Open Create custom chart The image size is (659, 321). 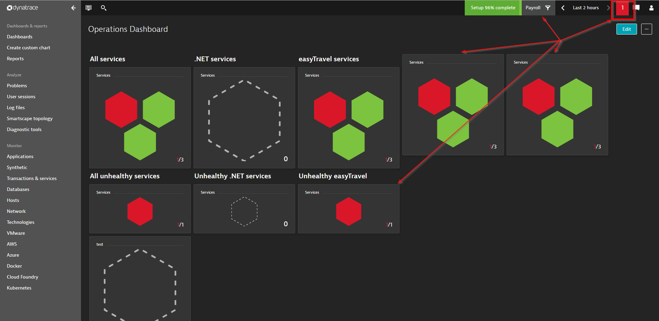[28, 48]
